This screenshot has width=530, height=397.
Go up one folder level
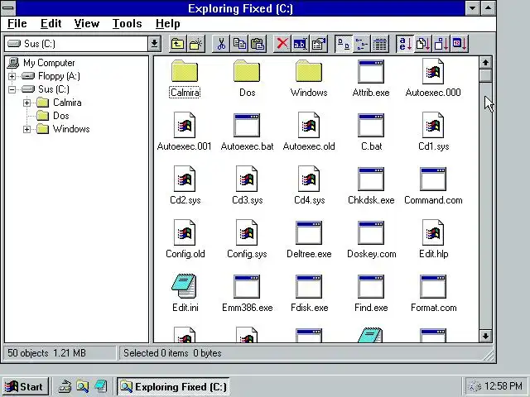click(177, 44)
